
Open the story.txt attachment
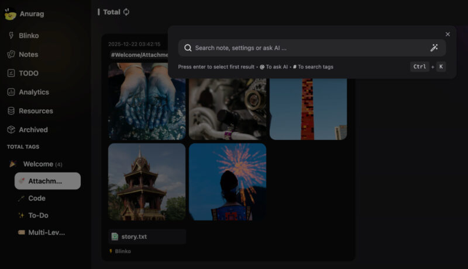click(147, 236)
